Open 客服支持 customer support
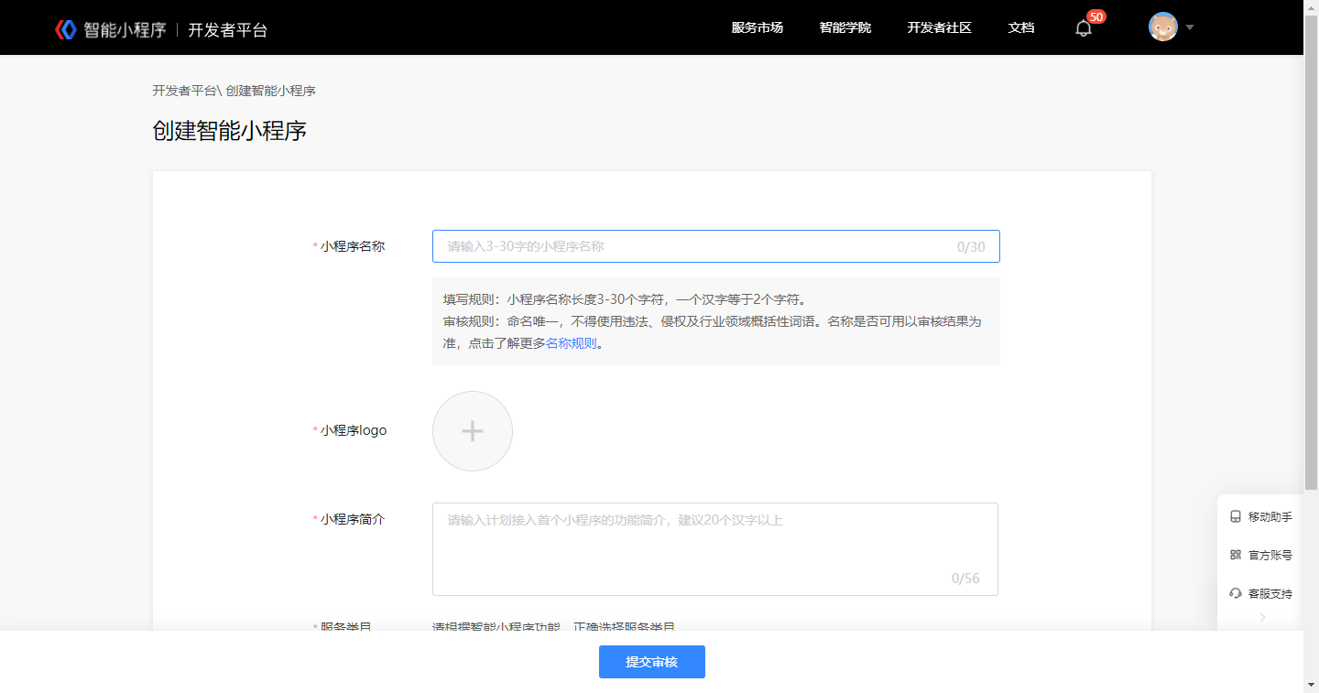Viewport: 1319px width, 693px height. point(1260,594)
